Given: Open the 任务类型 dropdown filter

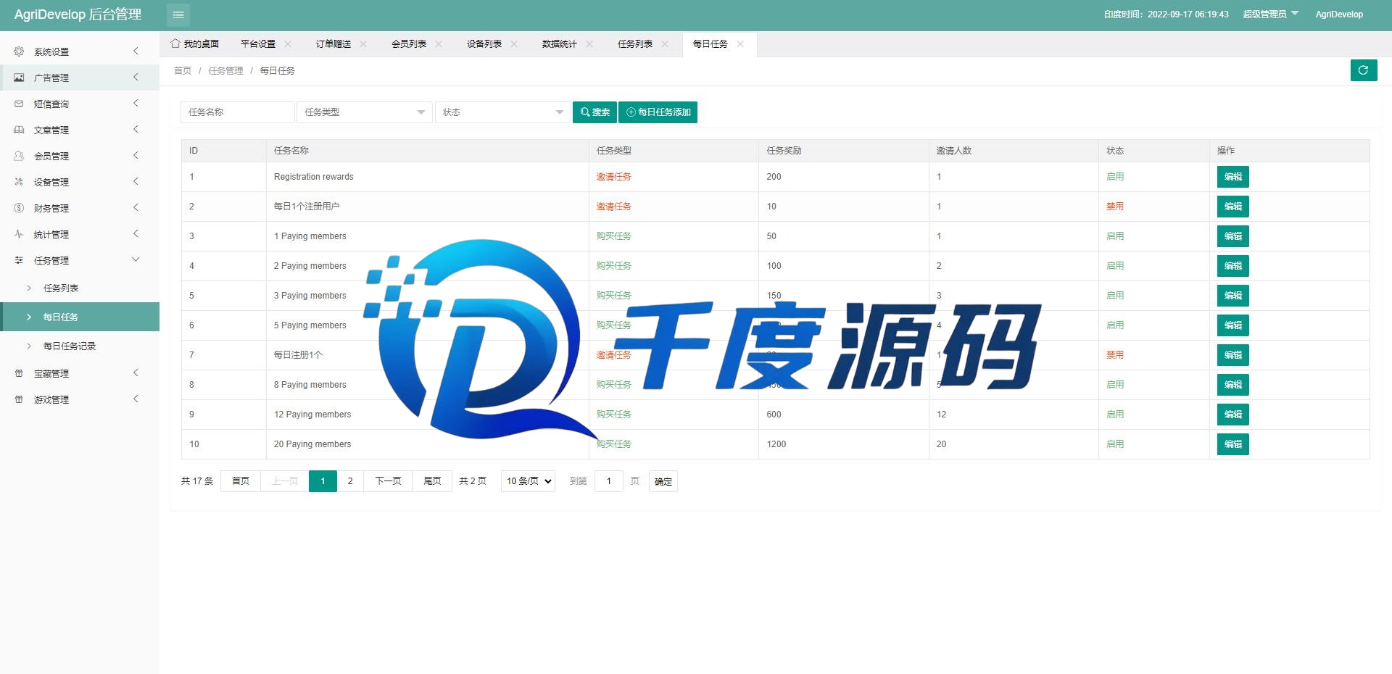Looking at the screenshot, I should 365,112.
